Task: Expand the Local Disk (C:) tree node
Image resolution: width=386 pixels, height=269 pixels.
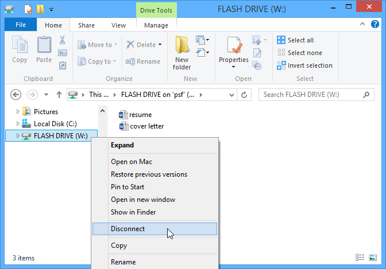Action: 18,124
